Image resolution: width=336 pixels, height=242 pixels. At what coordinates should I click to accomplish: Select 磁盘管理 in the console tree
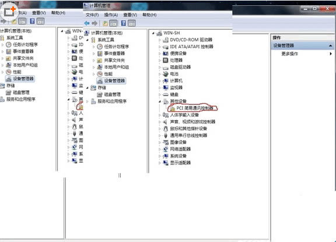[112, 94]
